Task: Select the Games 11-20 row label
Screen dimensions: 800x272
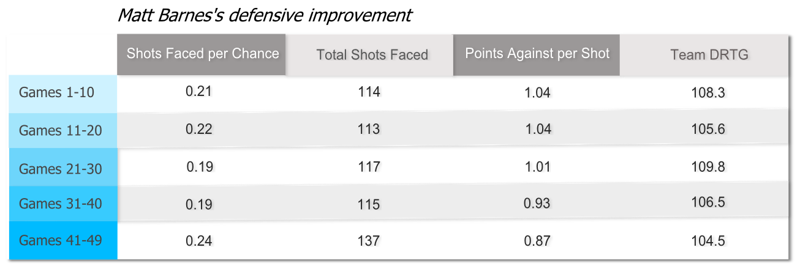Action: tap(60, 130)
